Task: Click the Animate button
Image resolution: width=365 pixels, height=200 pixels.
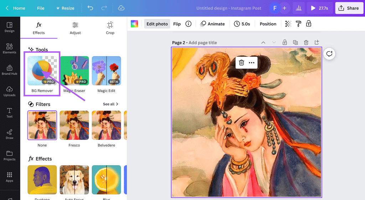Action: pyautogui.click(x=212, y=24)
